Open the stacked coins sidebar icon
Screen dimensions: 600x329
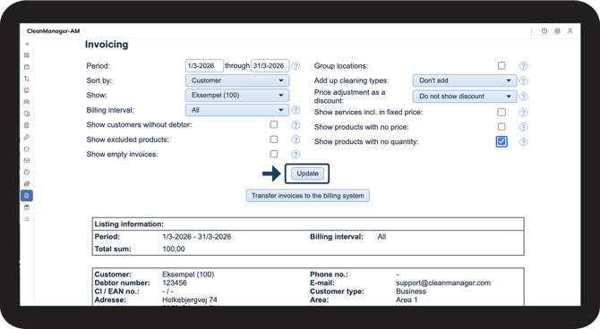pos(27,184)
